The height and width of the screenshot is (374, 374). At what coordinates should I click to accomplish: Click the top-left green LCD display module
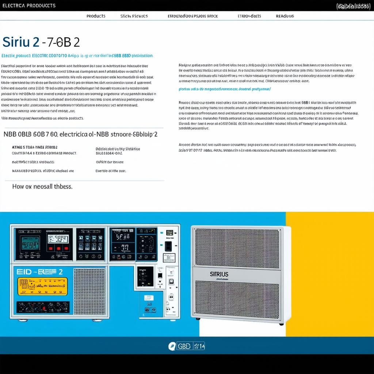[30, 242]
